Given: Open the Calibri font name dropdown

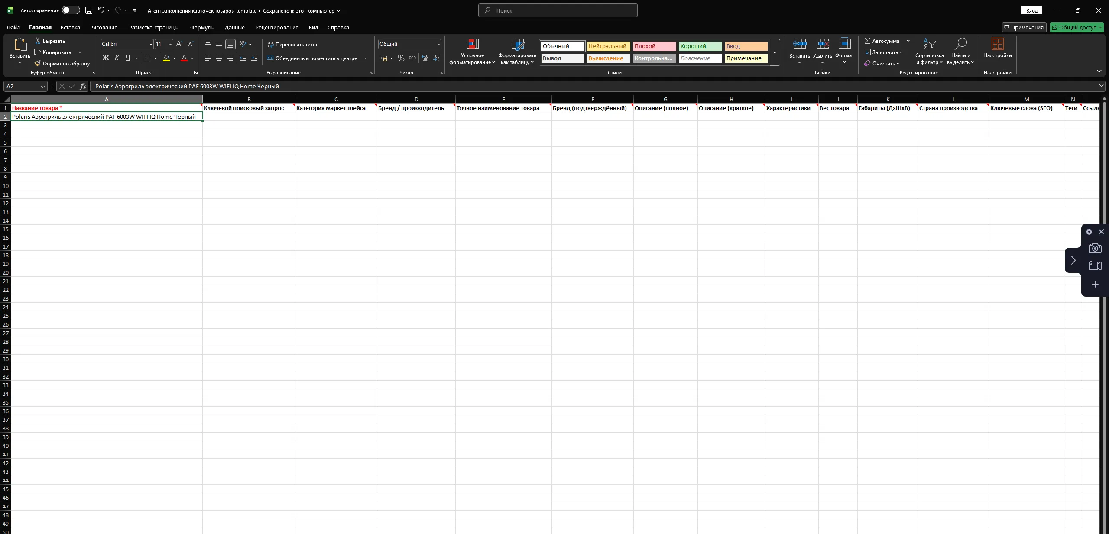Looking at the screenshot, I should [x=150, y=44].
